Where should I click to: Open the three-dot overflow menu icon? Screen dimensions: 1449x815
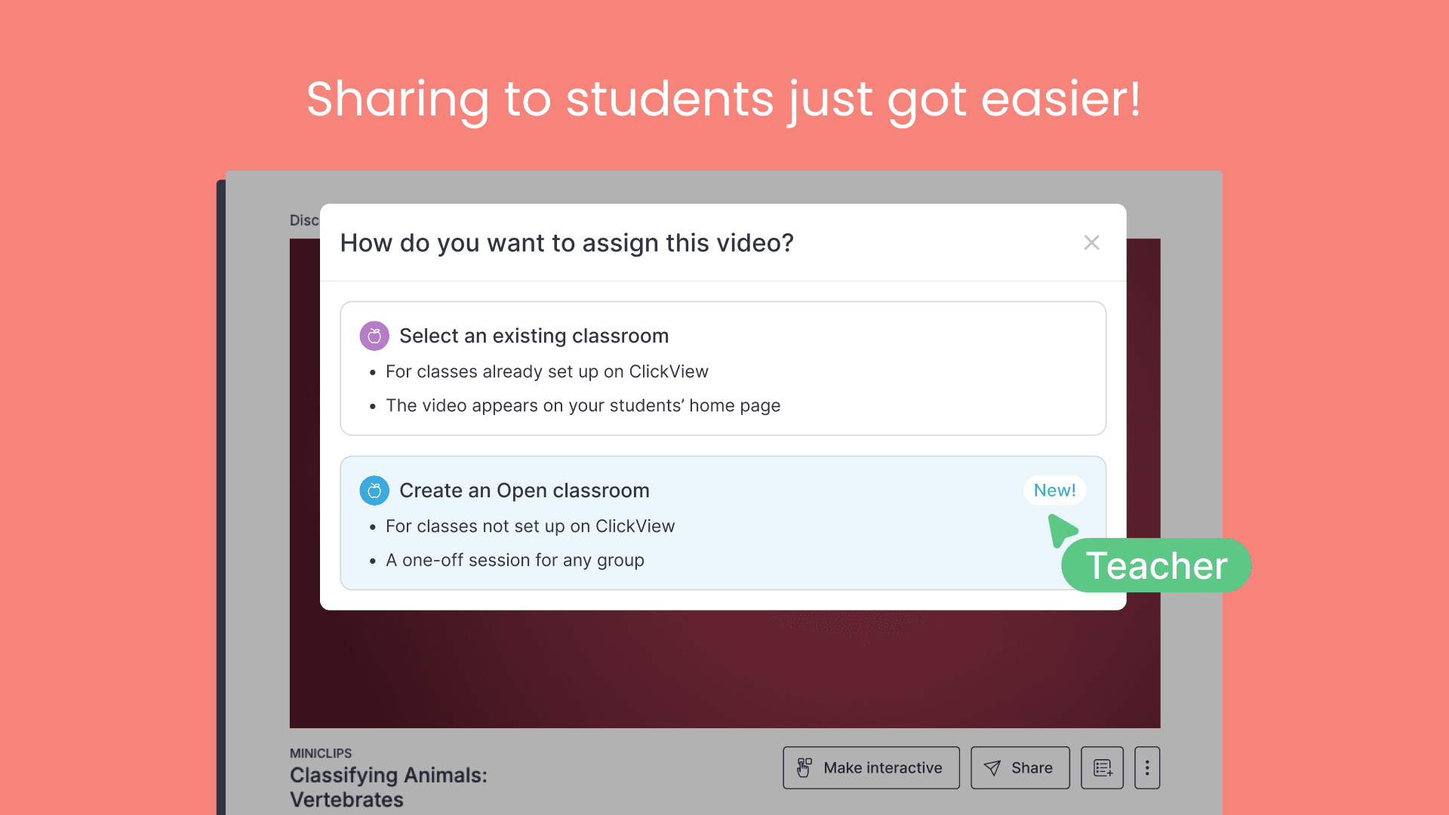click(x=1147, y=767)
